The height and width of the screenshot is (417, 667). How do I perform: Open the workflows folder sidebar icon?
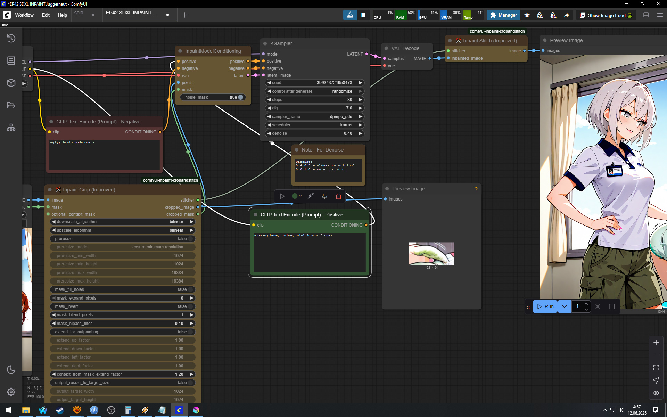(11, 105)
